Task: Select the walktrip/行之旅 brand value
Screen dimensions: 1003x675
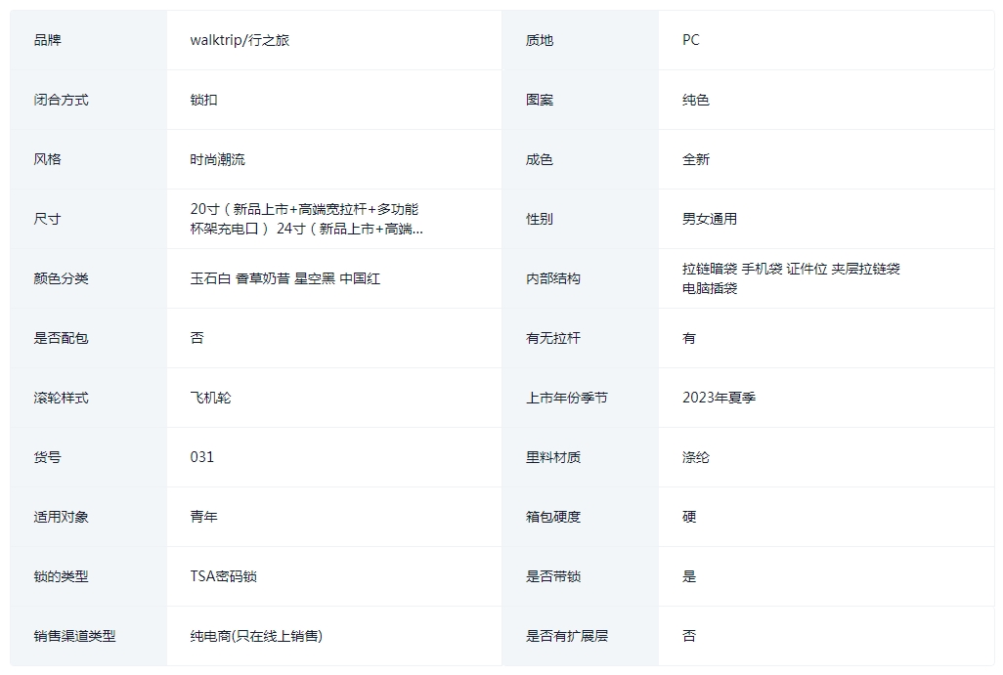Action: (x=240, y=40)
